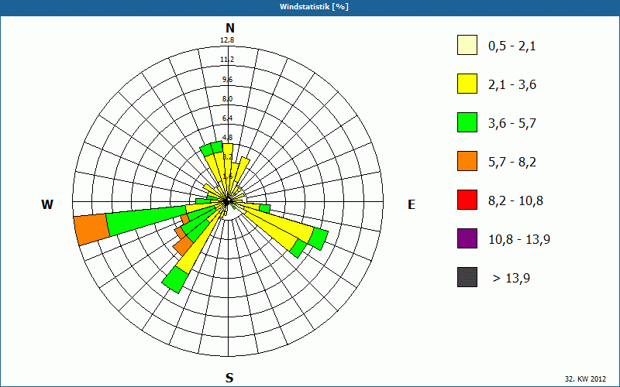Click the 9,6 axis scale value

tap(227, 80)
